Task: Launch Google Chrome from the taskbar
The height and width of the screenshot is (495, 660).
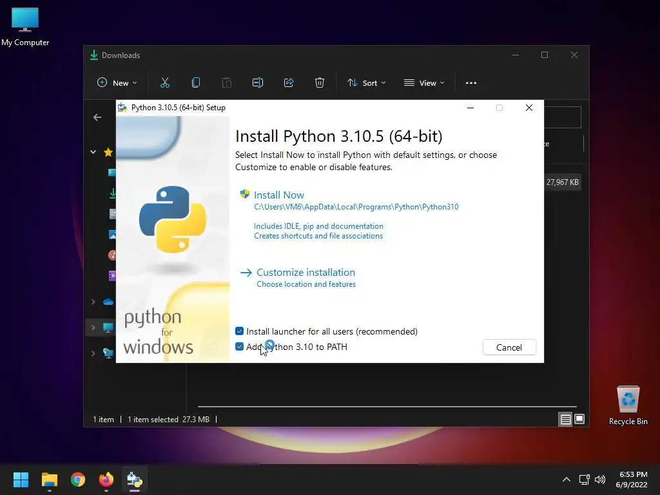Action: click(x=78, y=480)
